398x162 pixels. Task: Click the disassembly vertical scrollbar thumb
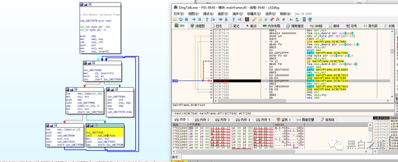tap(393, 51)
